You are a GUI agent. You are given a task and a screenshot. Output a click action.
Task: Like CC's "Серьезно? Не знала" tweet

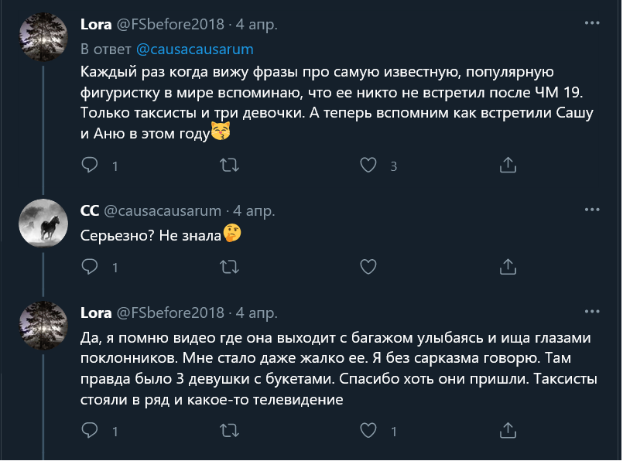point(369,267)
